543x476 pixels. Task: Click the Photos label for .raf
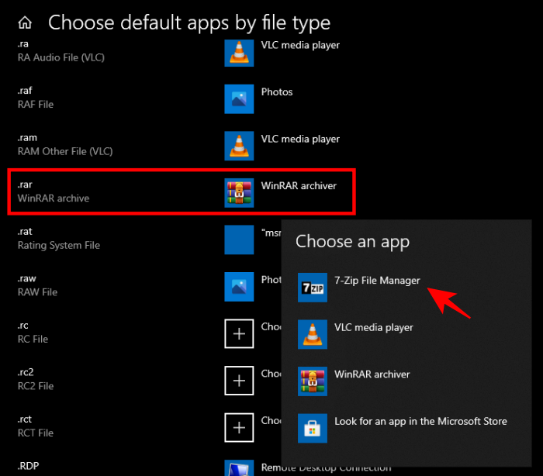click(277, 92)
